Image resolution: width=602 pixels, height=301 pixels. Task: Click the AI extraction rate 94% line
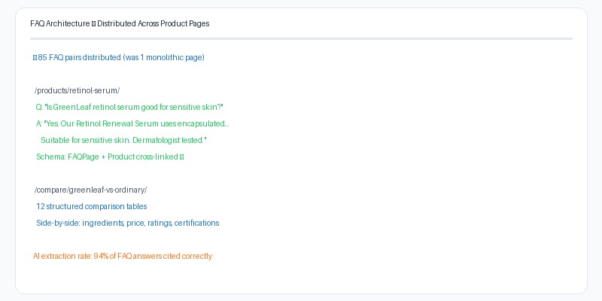tap(123, 256)
